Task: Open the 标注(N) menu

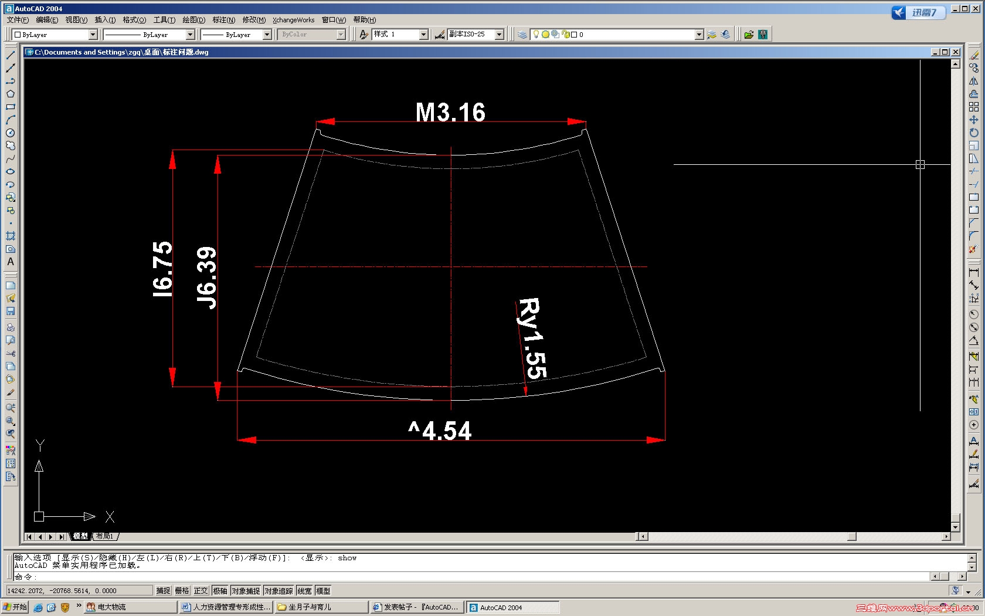Action: coord(223,20)
